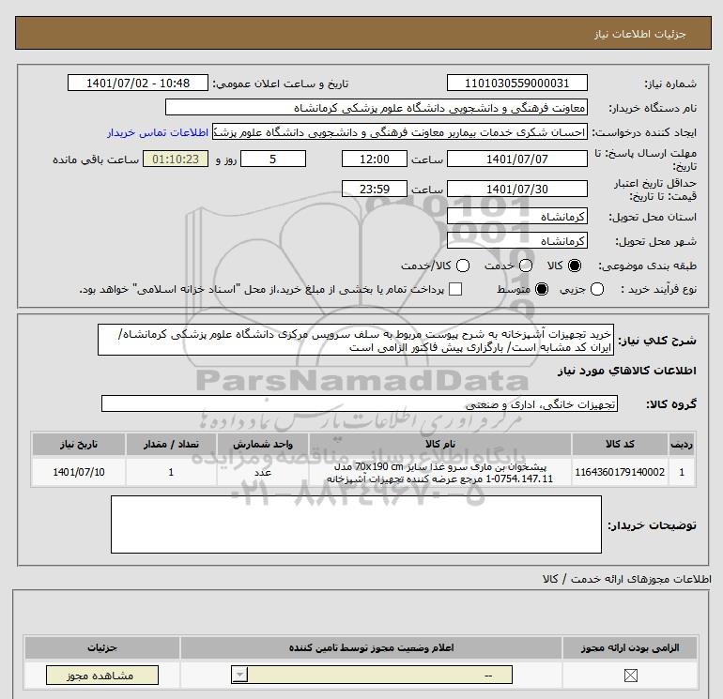Click the delivery city field کرمانشاه

(516, 240)
